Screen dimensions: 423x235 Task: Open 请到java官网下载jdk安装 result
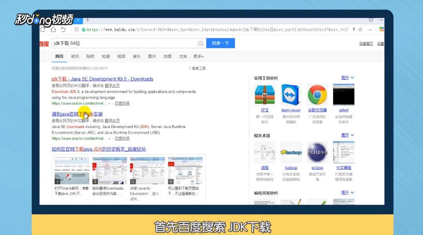tap(77, 114)
